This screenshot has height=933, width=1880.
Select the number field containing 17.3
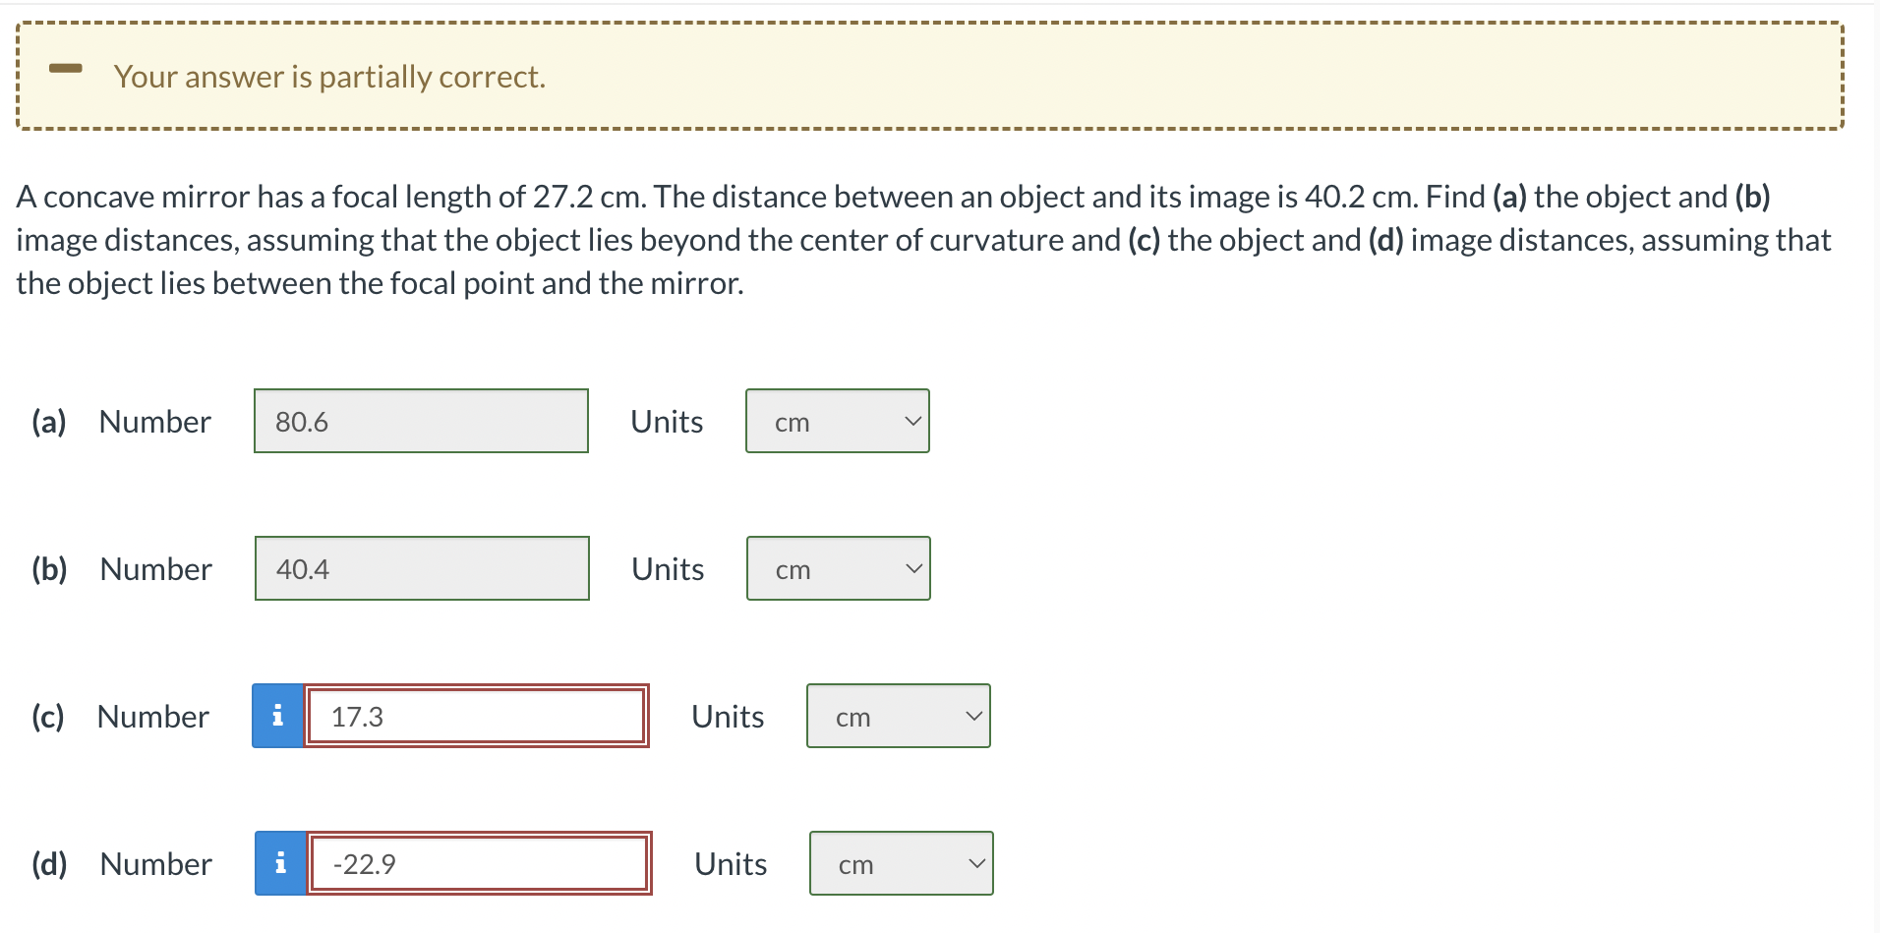tap(477, 717)
